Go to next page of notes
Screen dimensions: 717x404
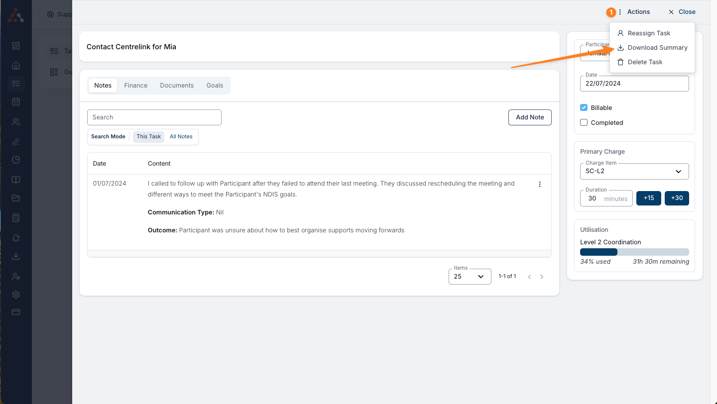542,277
